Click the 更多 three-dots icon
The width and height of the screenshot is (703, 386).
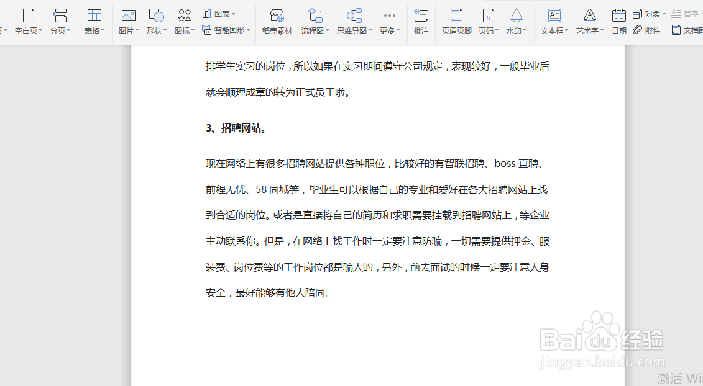390,16
